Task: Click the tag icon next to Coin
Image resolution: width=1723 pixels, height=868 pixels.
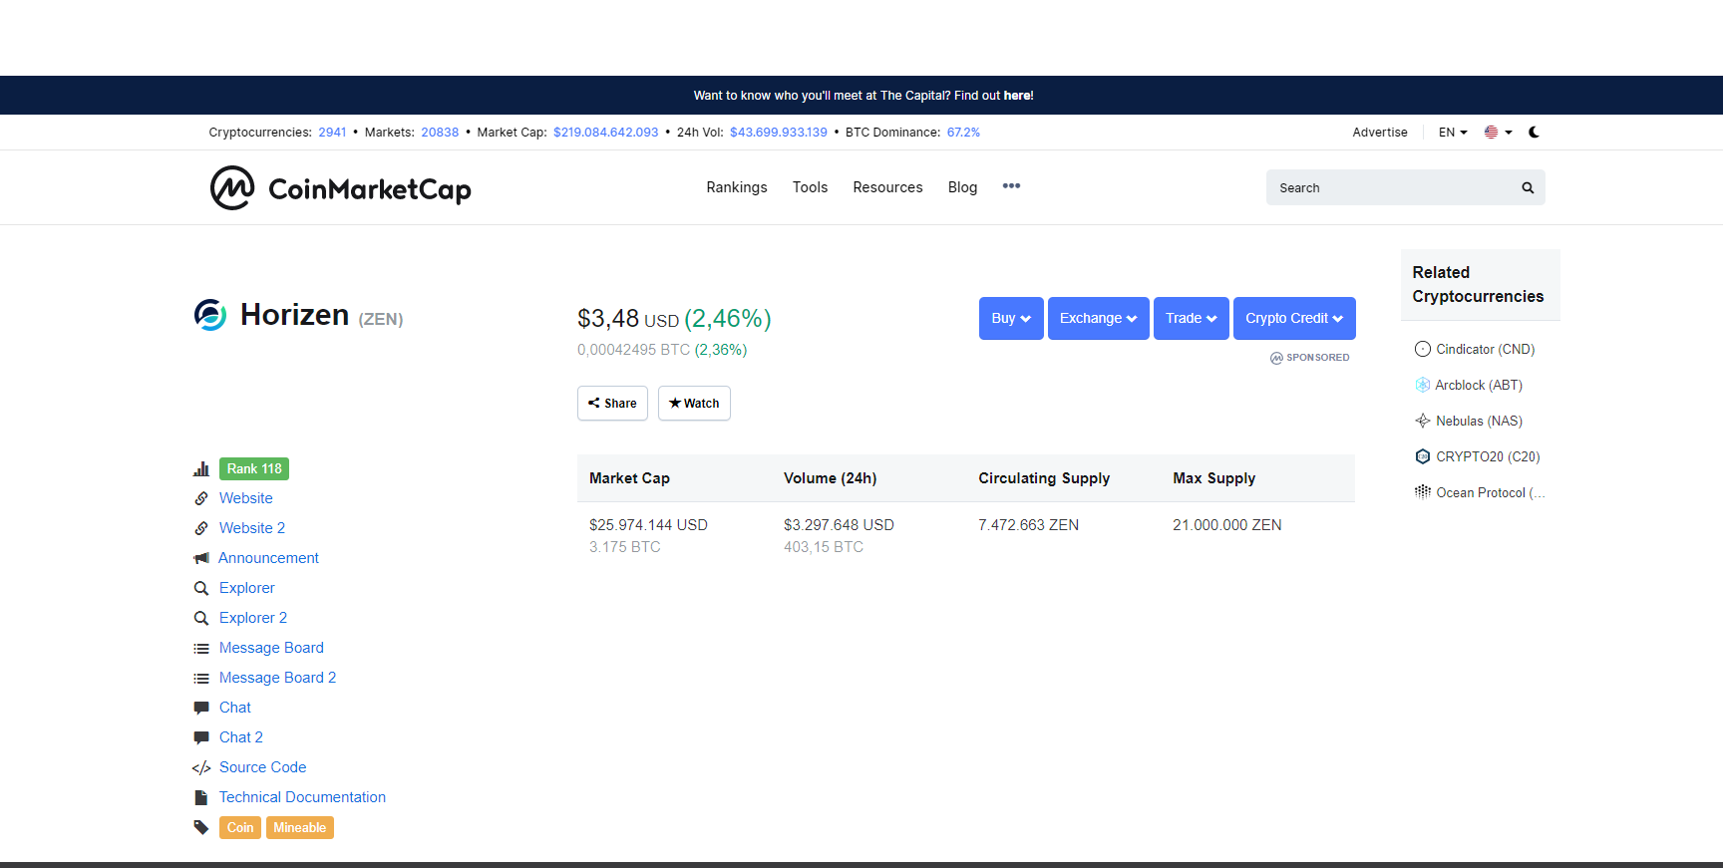Action: click(201, 827)
